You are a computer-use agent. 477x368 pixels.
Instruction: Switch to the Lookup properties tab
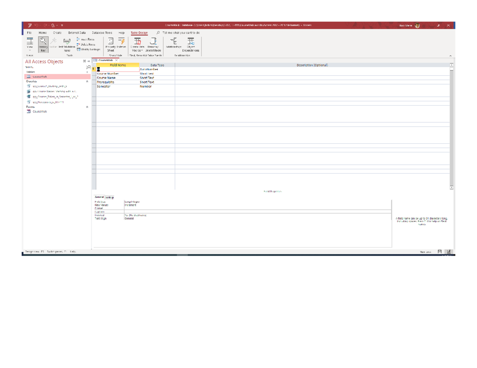pyautogui.click(x=110, y=197)
